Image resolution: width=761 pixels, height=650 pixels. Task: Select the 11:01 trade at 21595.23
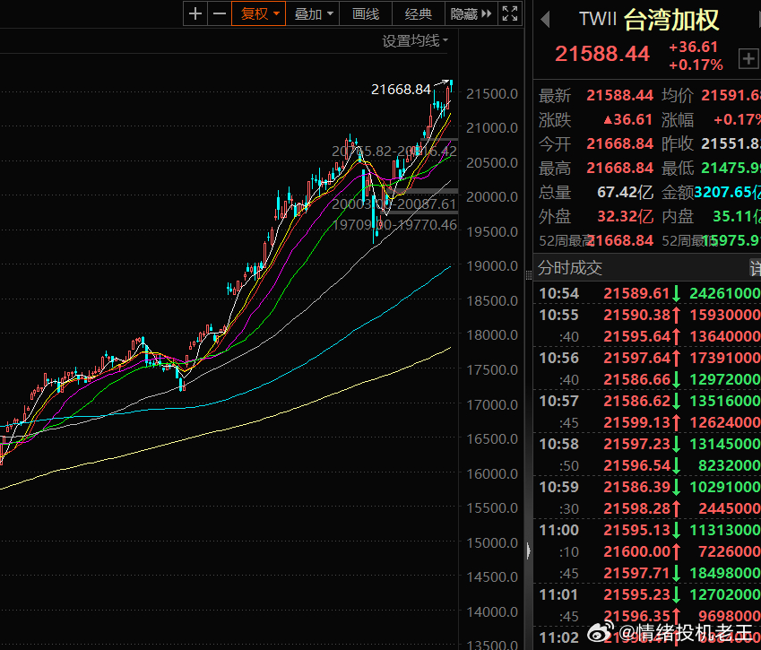pos(647,594)
